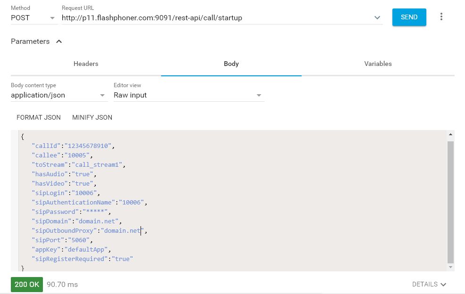Open the Variables tab
The image size is (465, 294).
click(378, 64)
